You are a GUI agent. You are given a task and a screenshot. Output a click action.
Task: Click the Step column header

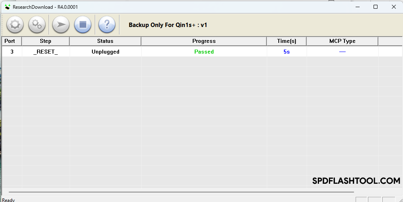pyautogui.click(x=45, y=41)
